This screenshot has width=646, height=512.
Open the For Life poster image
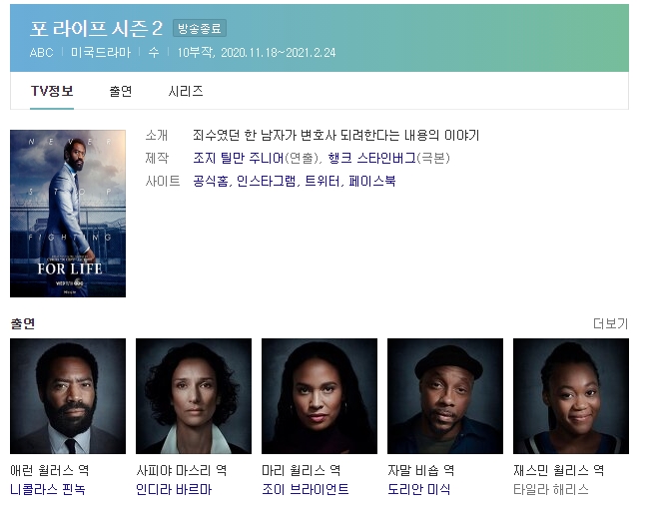coord(68,214)
